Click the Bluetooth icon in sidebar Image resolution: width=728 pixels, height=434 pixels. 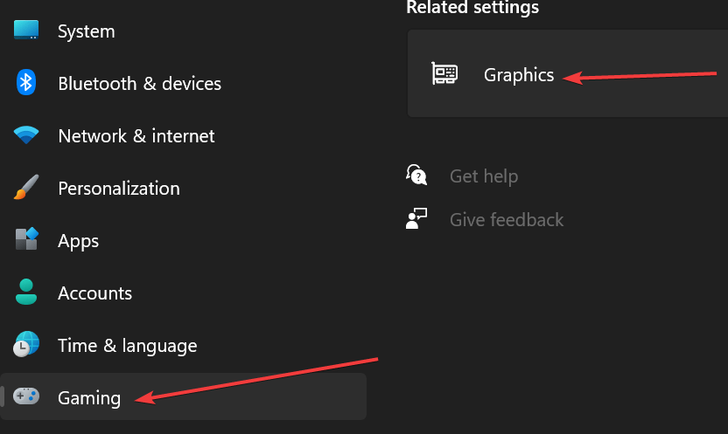tap(26, 82)
